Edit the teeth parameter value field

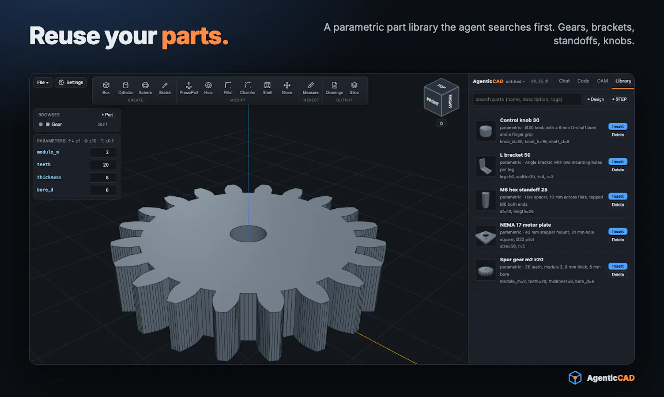(103, 165)
